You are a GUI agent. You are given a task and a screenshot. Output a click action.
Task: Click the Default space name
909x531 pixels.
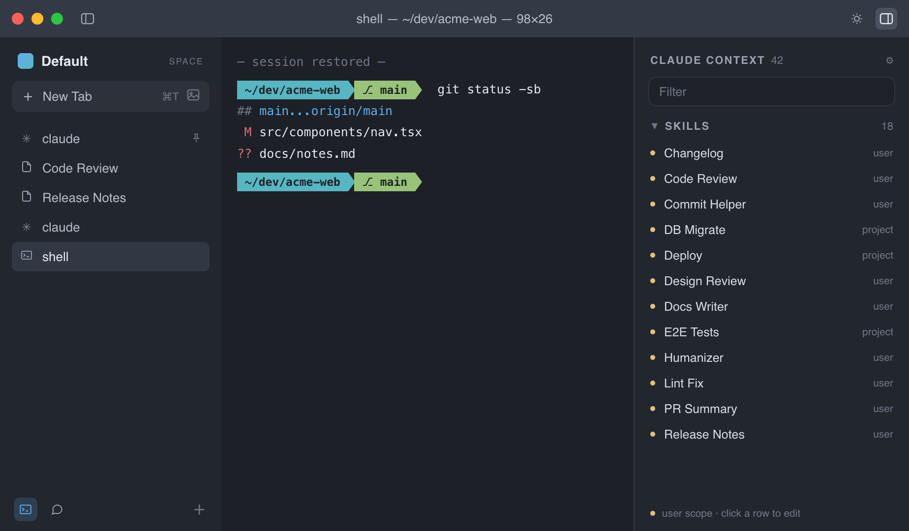[x=64, y=61]
